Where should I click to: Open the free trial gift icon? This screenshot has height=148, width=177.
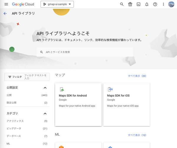pyautogui.click(x=130, y=4)
